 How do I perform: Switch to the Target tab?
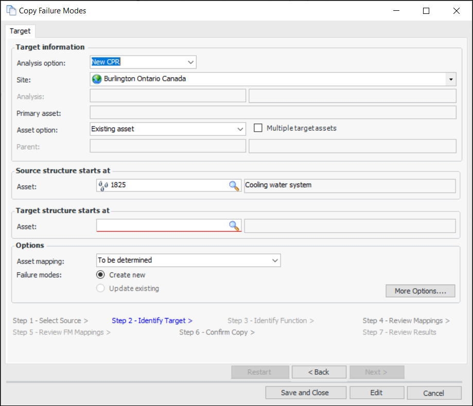click(x=20, y=31)
